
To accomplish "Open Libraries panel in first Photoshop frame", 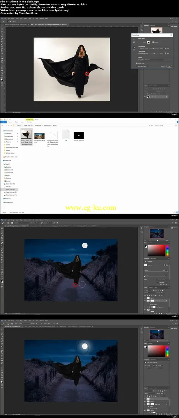I will (x=174, y=26).
